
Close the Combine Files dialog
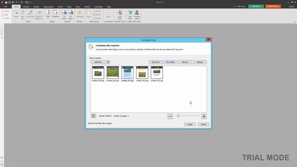click(x=208, y=39)
